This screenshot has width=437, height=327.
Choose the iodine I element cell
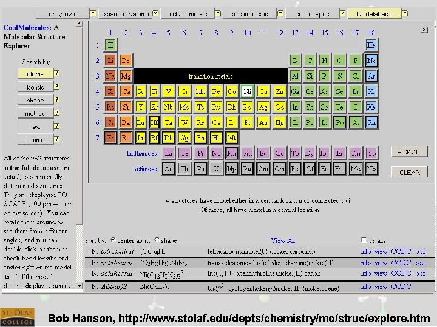click(x=356, y=107)
